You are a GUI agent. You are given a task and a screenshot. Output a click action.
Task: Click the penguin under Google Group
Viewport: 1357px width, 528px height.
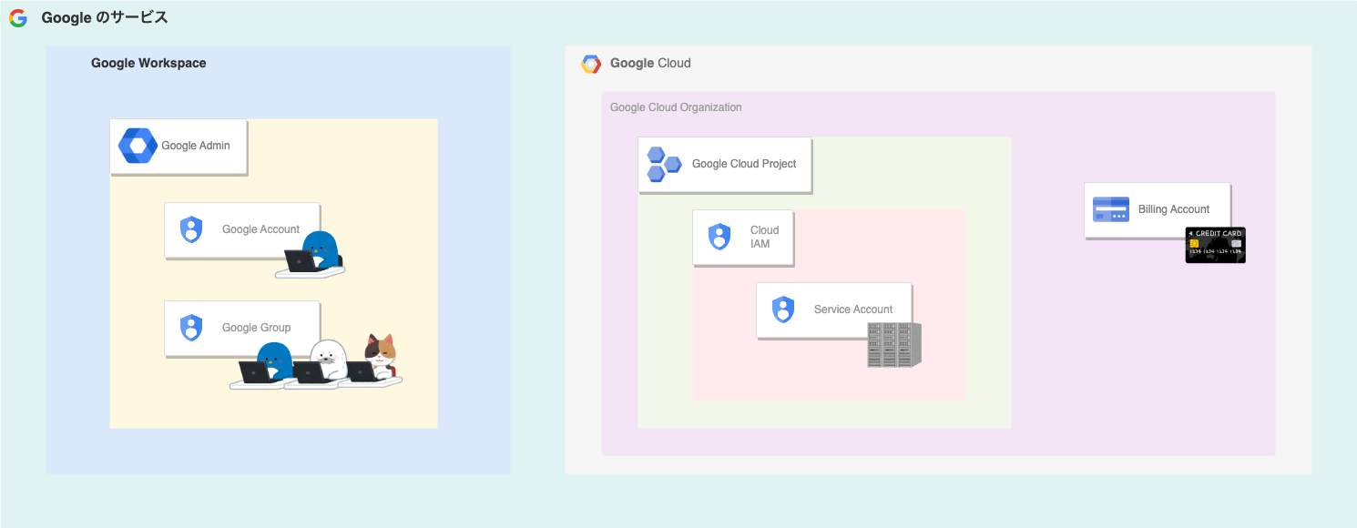pos(264,366)
